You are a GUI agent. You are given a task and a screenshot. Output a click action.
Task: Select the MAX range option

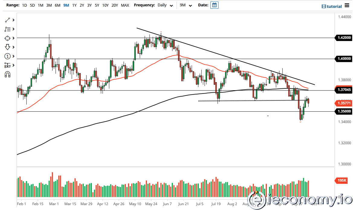tap(125, 5)
